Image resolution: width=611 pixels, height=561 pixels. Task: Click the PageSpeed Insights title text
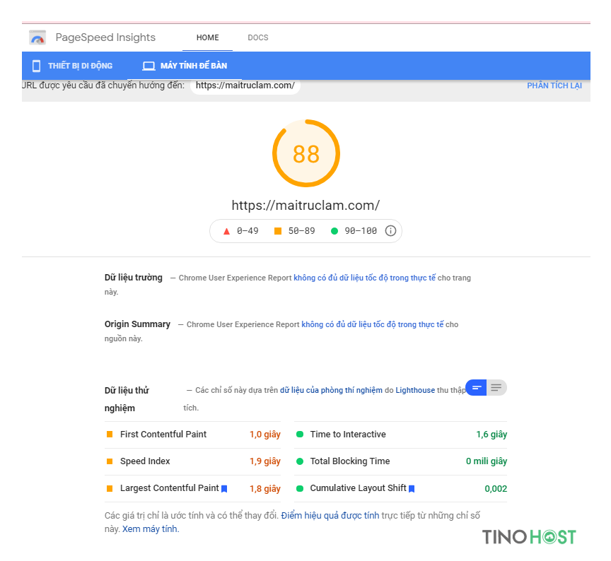105,37
